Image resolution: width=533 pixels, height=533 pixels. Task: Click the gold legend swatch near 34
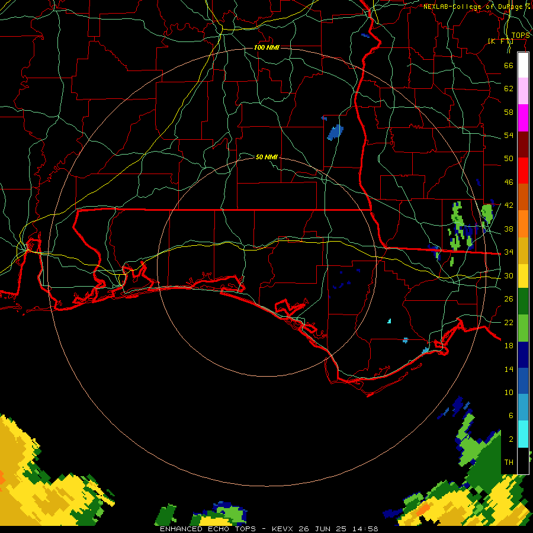pyautogui.click(x=523, y=251)
